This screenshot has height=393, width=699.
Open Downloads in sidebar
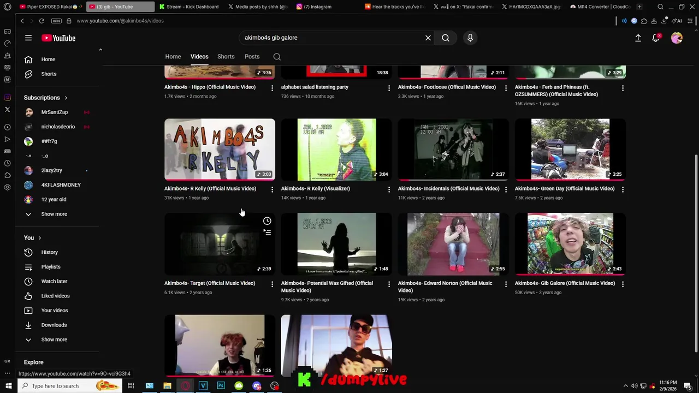click(x=54, y=325)
